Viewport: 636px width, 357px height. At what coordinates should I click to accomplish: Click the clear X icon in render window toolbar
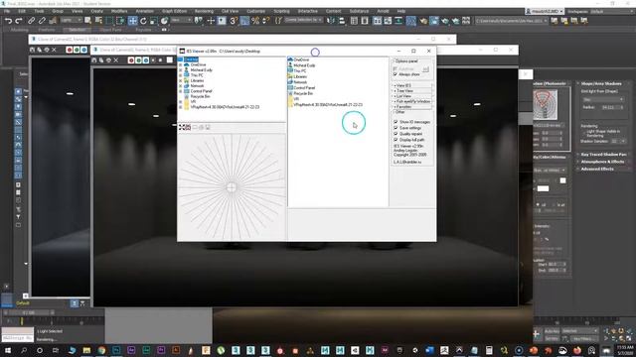[116, 59]
